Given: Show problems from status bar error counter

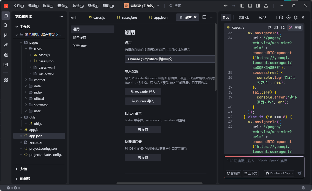Looking at the screenshot, I should click(13, 188).
